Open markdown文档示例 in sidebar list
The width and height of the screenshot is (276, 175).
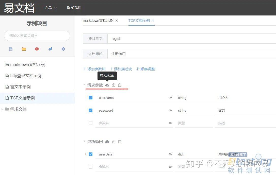38,65
